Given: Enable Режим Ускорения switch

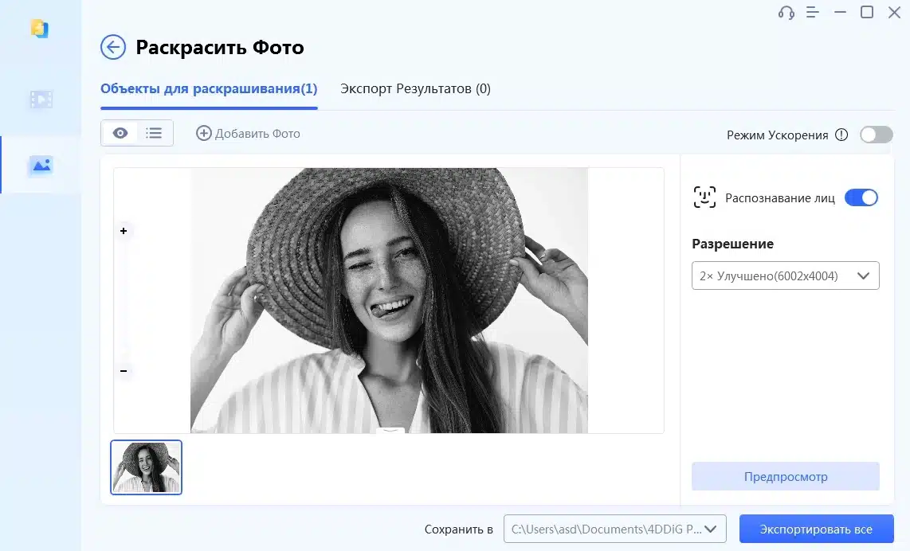Looking at the screenshot, I should [x=876, y=135].
